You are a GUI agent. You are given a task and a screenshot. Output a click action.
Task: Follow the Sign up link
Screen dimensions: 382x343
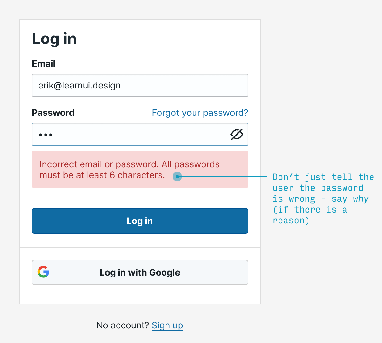pyautogui.click(x=167, y=325)
